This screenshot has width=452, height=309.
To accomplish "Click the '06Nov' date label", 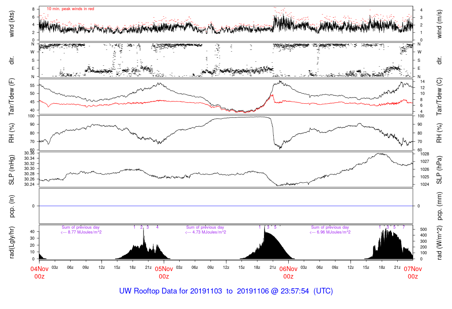I will pos(289,269).
